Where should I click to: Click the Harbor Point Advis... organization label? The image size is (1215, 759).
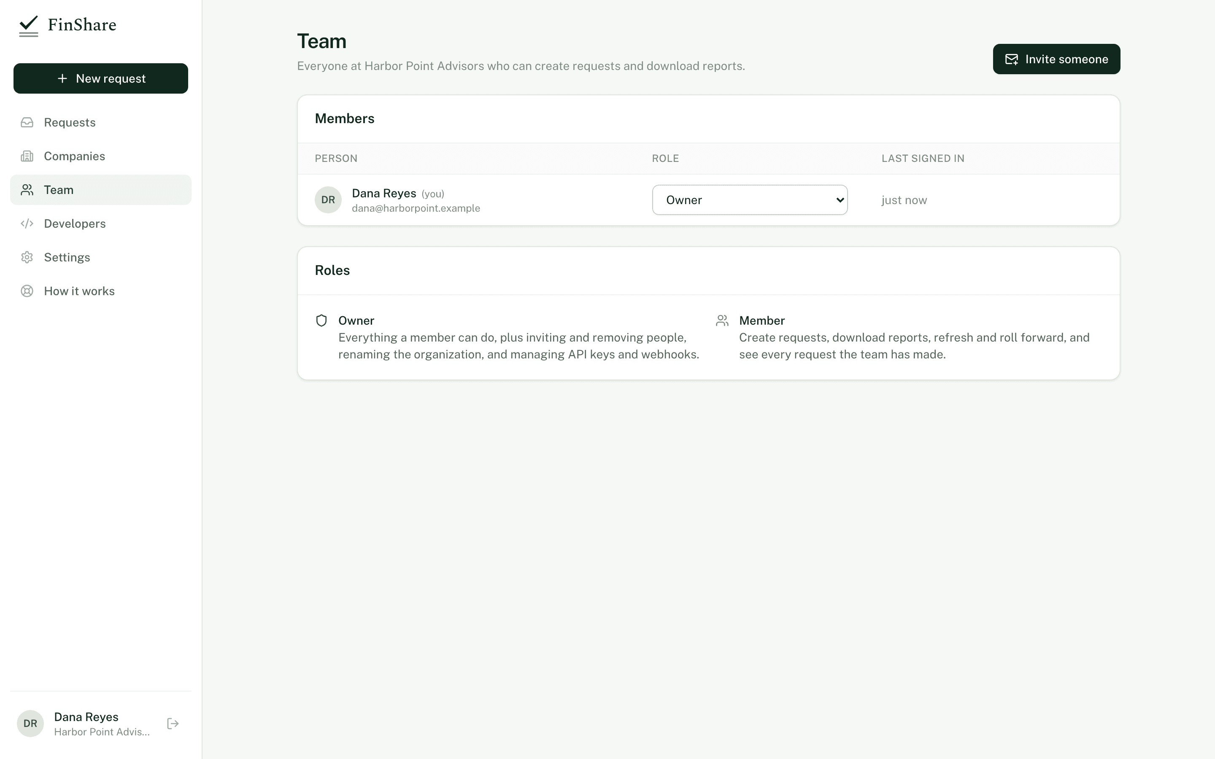click(102, 732)
